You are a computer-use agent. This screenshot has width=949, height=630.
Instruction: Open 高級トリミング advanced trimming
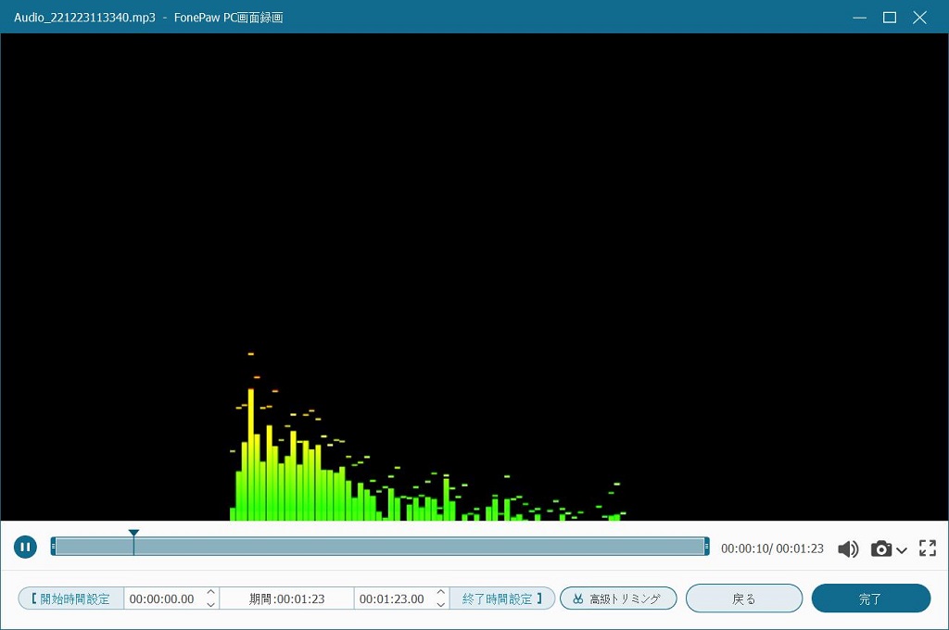(x=618, y=598)
